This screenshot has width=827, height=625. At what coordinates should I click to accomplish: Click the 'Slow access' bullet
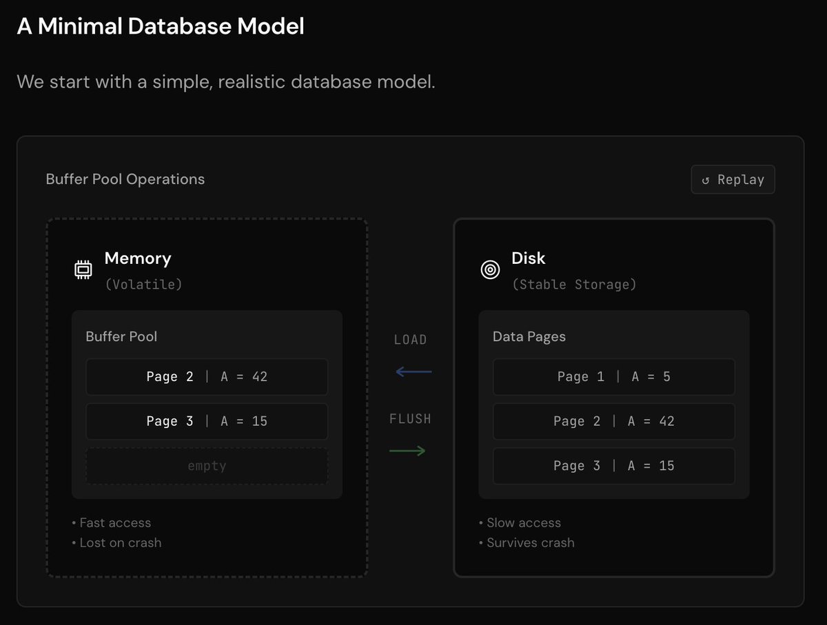tap(520, 523)
